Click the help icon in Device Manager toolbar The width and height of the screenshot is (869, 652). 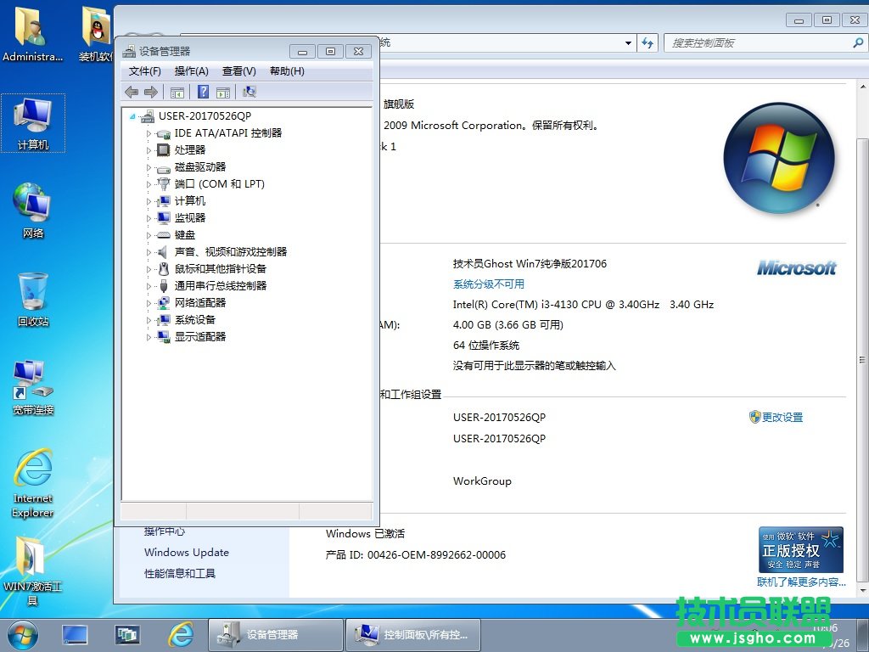[202, 92]
